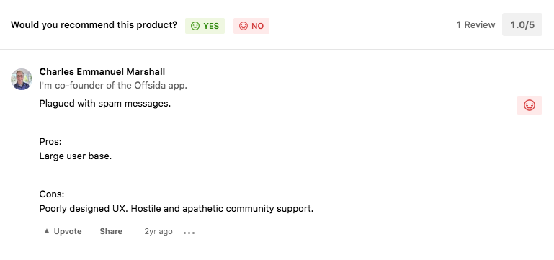Viewport: 554px width, 260px height.
Task: Click the Cons heading in the review
Action: tap(52, 194)
